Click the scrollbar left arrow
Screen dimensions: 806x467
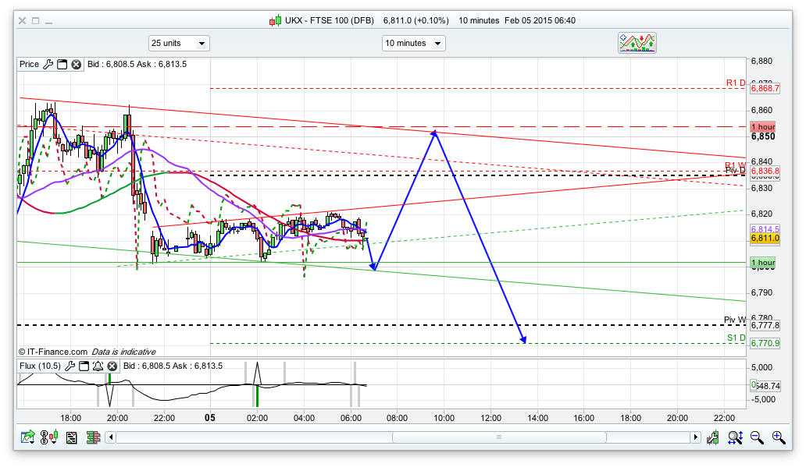[110, 438]
